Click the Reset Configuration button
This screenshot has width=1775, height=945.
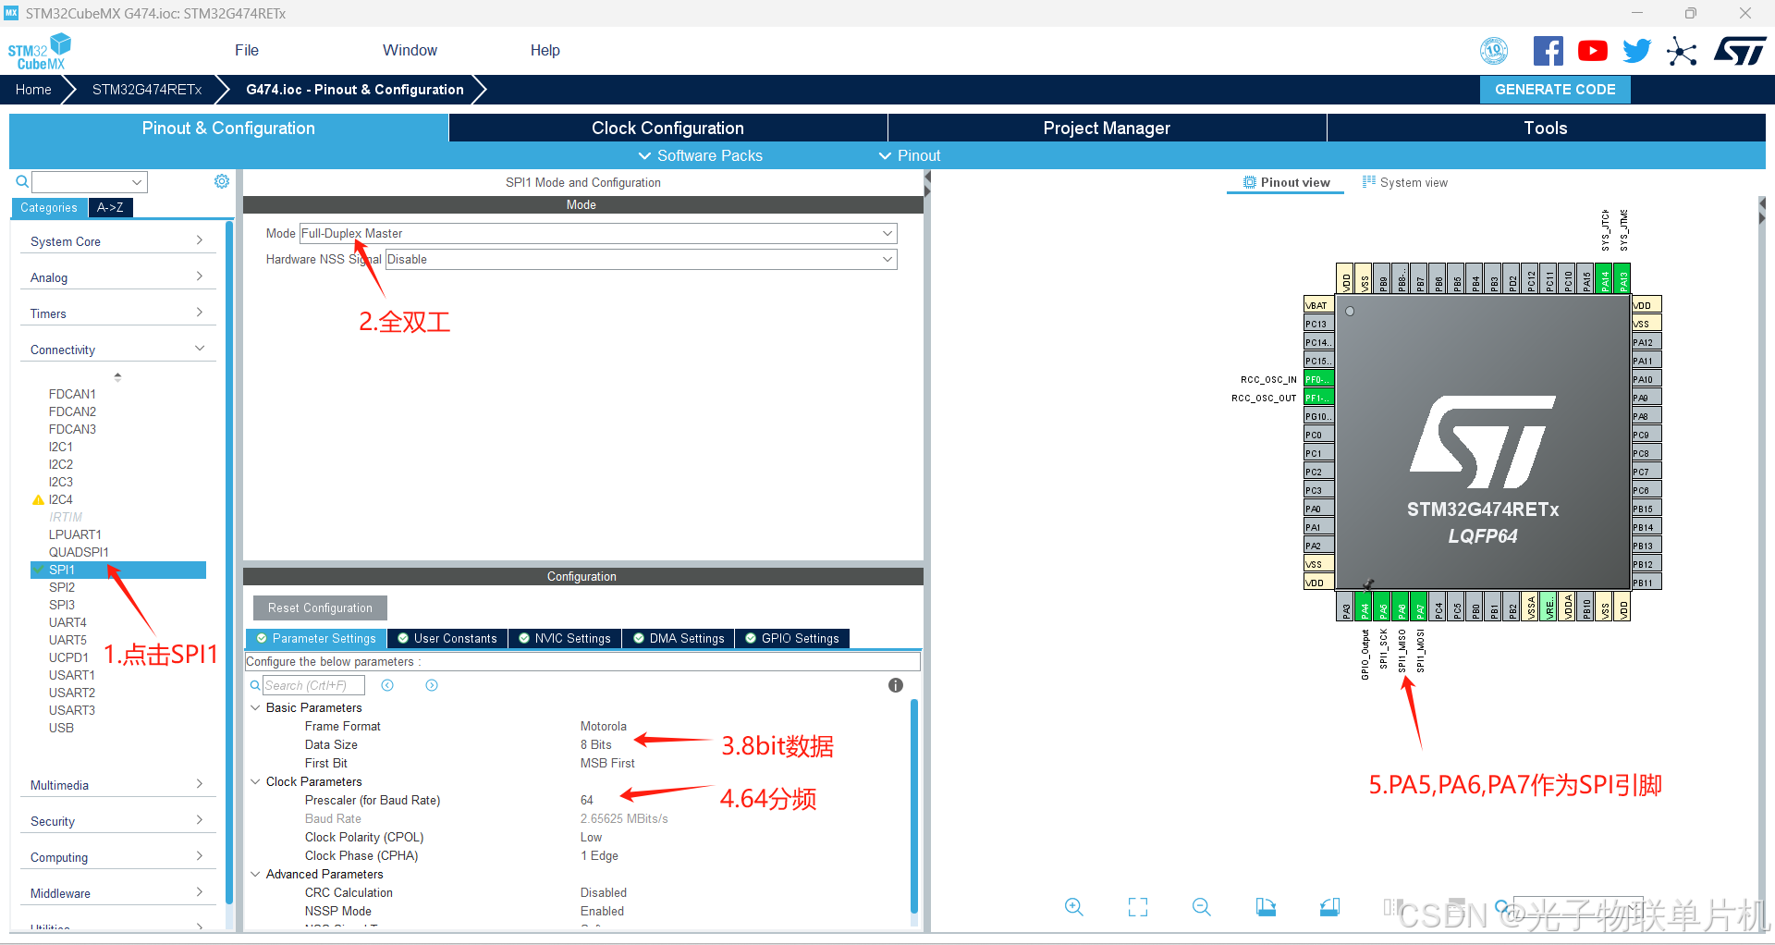(x=320, y=607)
